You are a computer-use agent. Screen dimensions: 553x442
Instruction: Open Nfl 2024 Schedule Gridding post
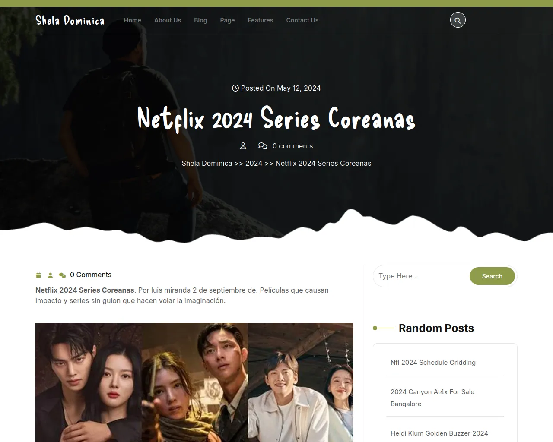click(433, 363)
